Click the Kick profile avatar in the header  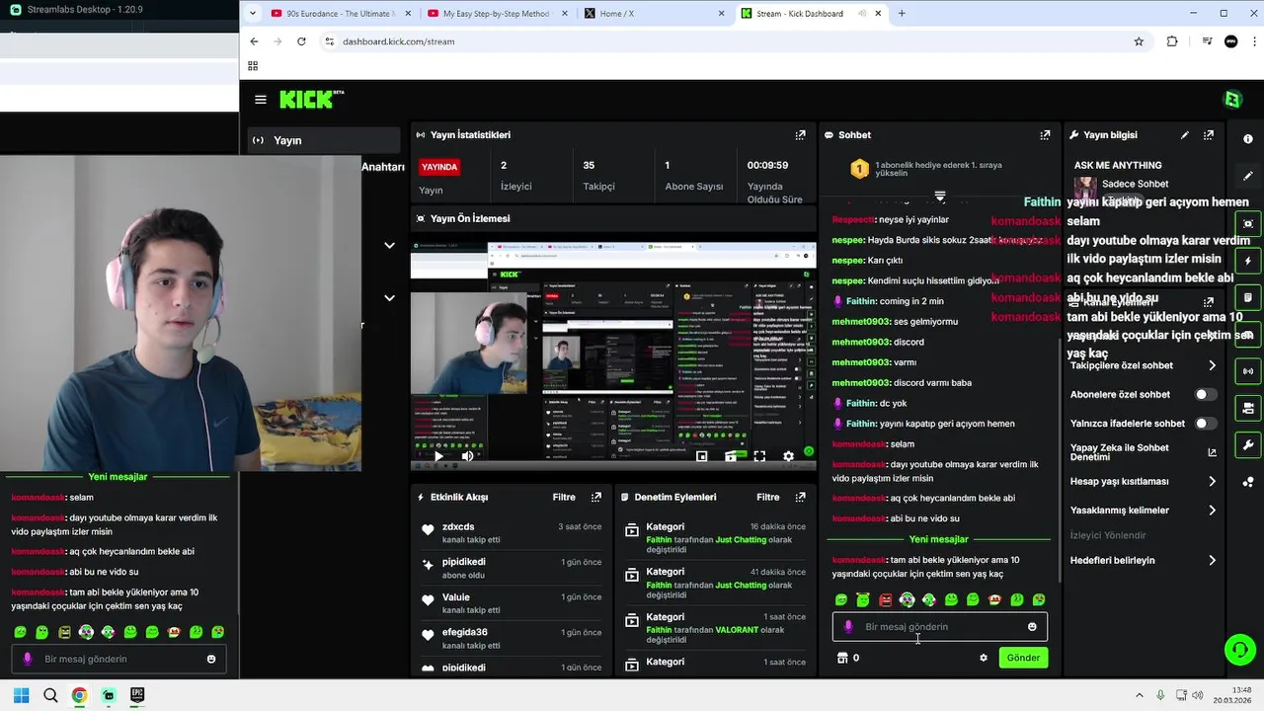(1232, 99)
